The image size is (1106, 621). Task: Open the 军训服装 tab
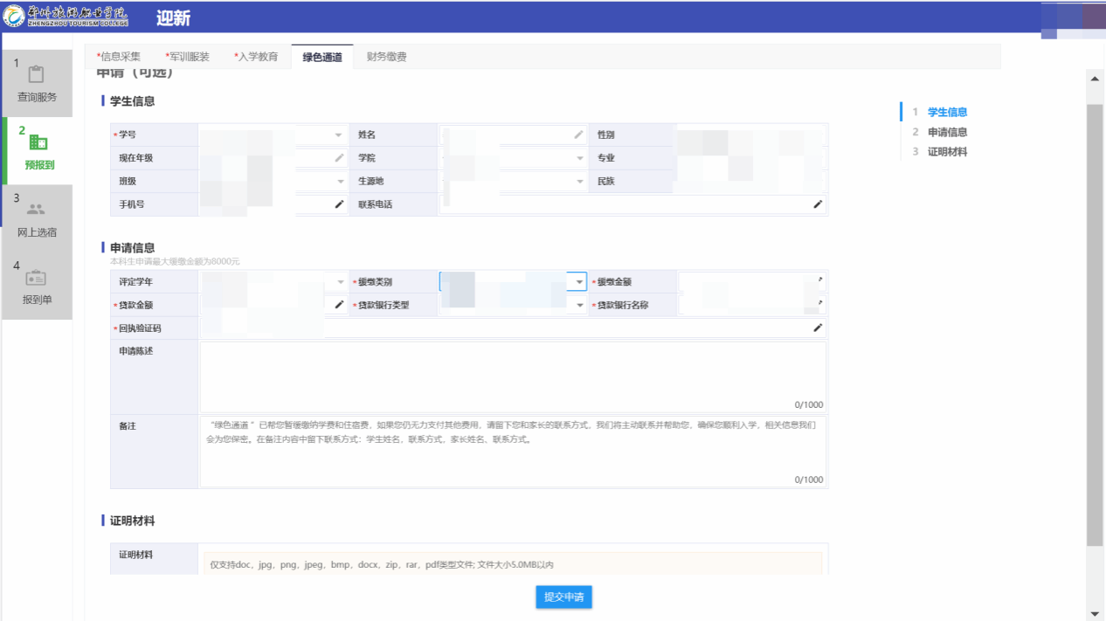[188, 57]
